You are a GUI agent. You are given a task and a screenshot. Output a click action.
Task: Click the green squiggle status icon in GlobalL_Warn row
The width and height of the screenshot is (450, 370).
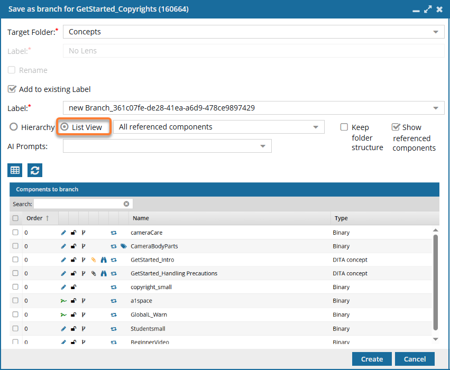pyautogui.click(x=63, y=314)
